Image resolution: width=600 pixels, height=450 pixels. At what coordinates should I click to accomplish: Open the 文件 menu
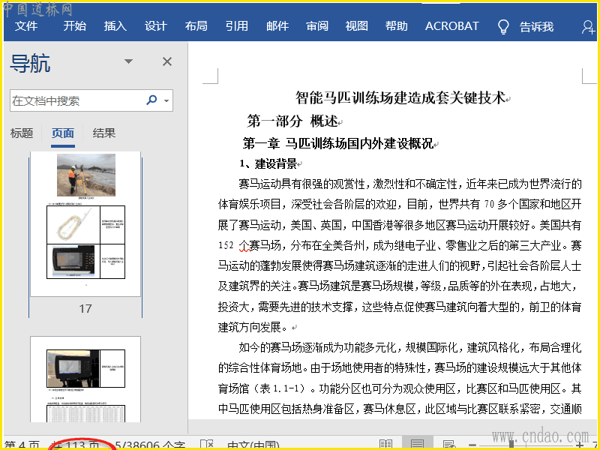pyautogui.click(x=26, y=26)
